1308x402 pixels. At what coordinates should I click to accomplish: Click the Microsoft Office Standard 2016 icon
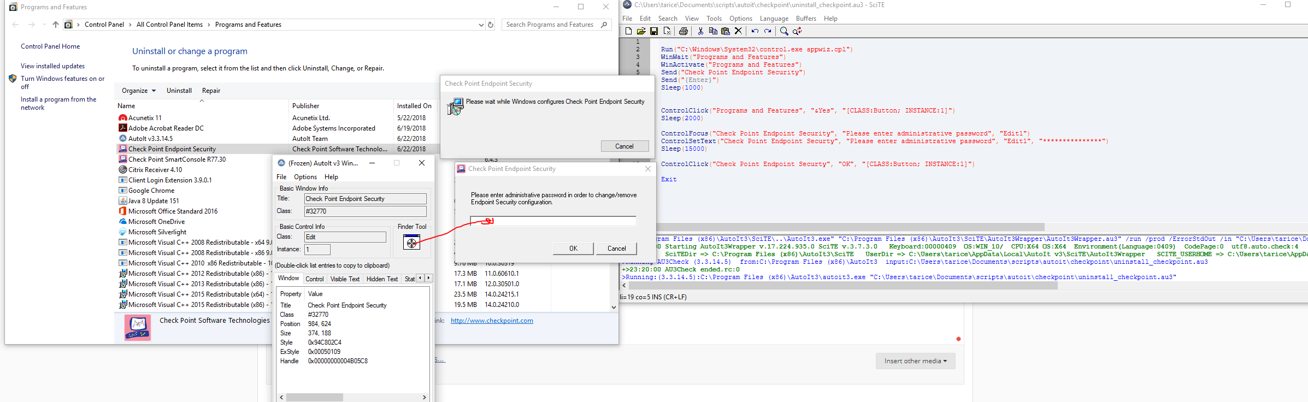pos(123,211)
